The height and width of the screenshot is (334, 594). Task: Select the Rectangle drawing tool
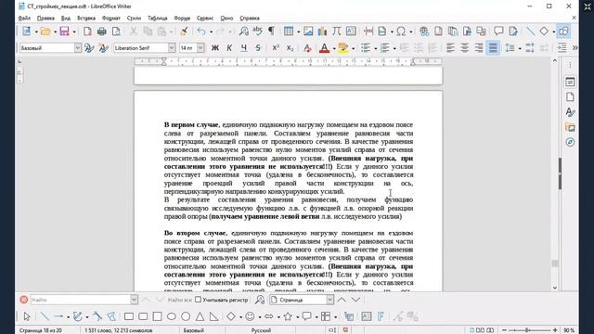click(x=129, y=316)
